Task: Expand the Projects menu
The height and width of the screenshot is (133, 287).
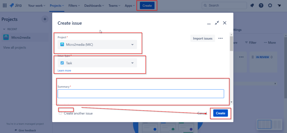Action: pos(57,6)
